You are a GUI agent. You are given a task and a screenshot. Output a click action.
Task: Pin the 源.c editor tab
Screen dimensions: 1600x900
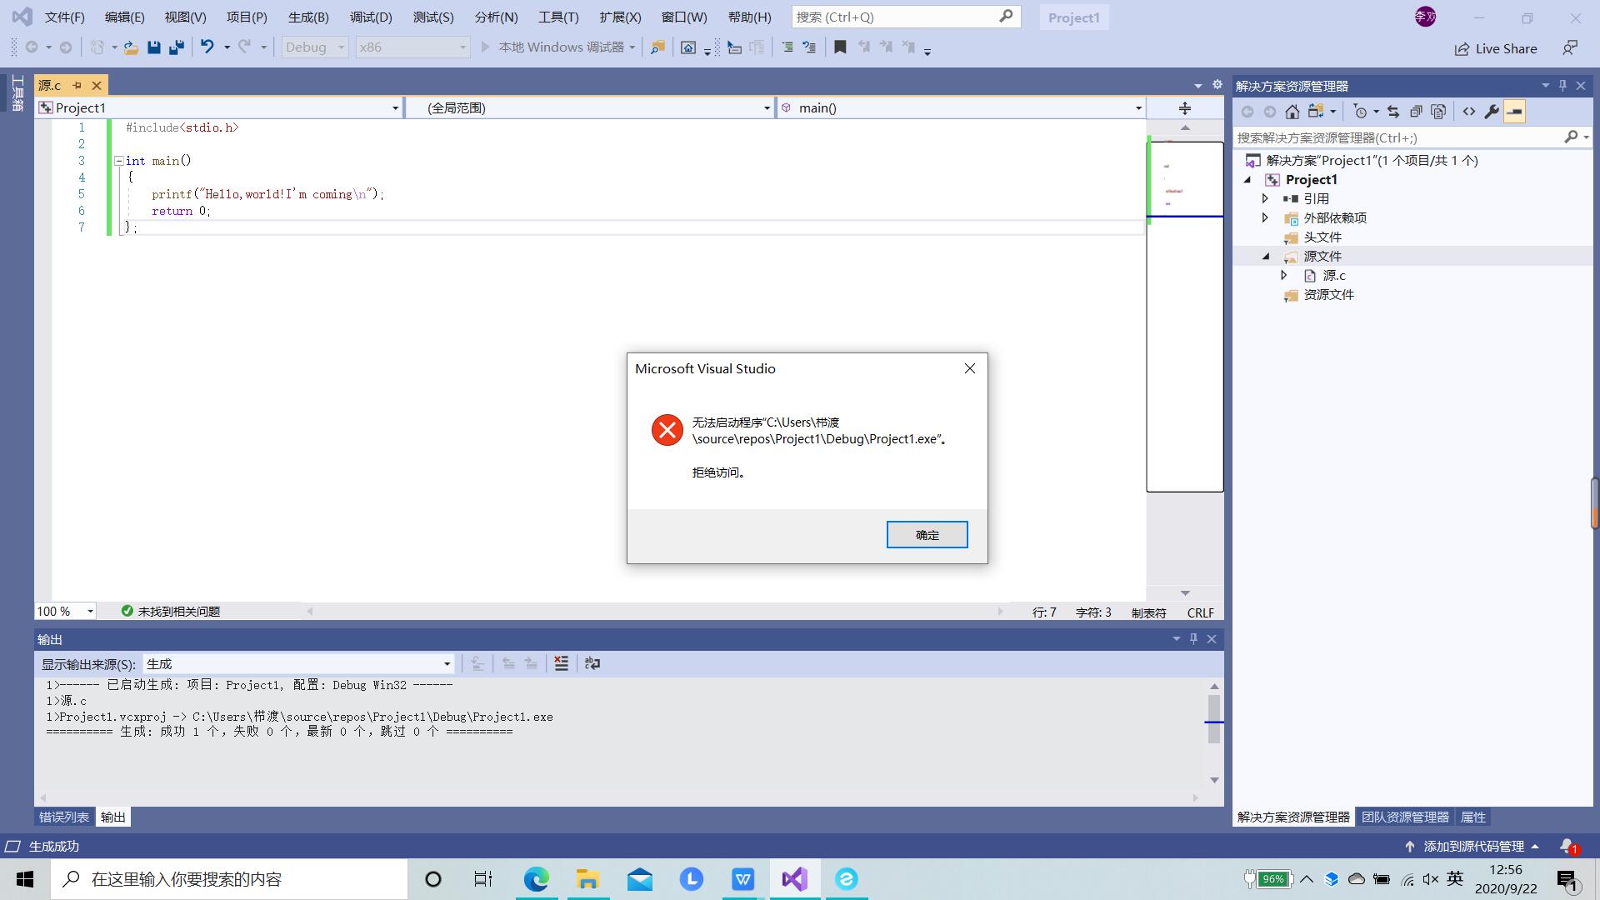[77, 85]
